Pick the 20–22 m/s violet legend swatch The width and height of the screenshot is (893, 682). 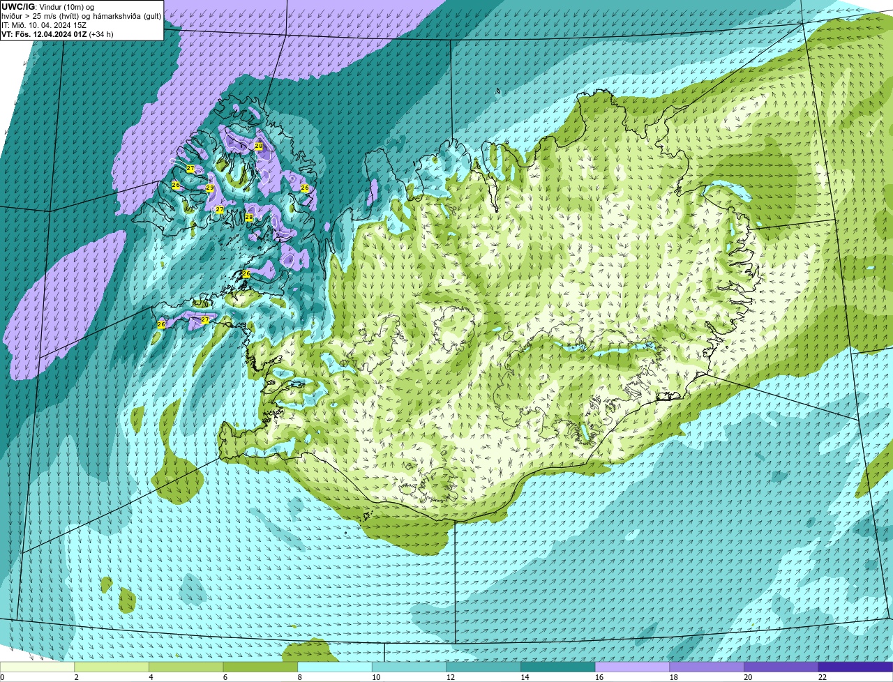781,667
